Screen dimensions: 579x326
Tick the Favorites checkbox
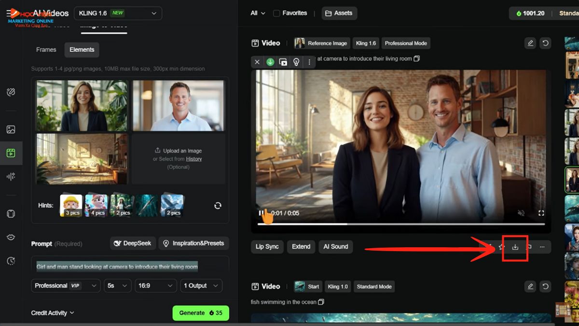276,13
